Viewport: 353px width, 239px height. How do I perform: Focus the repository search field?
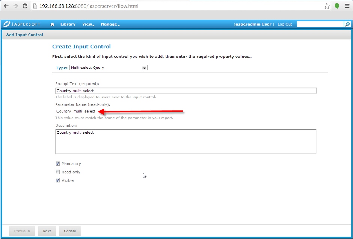pyautogui.click(x=320, y=24)
